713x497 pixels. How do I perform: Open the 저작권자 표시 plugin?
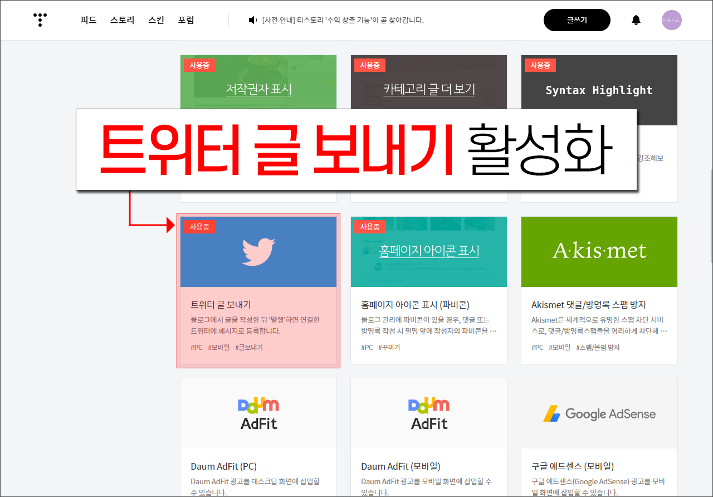pyautogui.click(x=258, y=89)
